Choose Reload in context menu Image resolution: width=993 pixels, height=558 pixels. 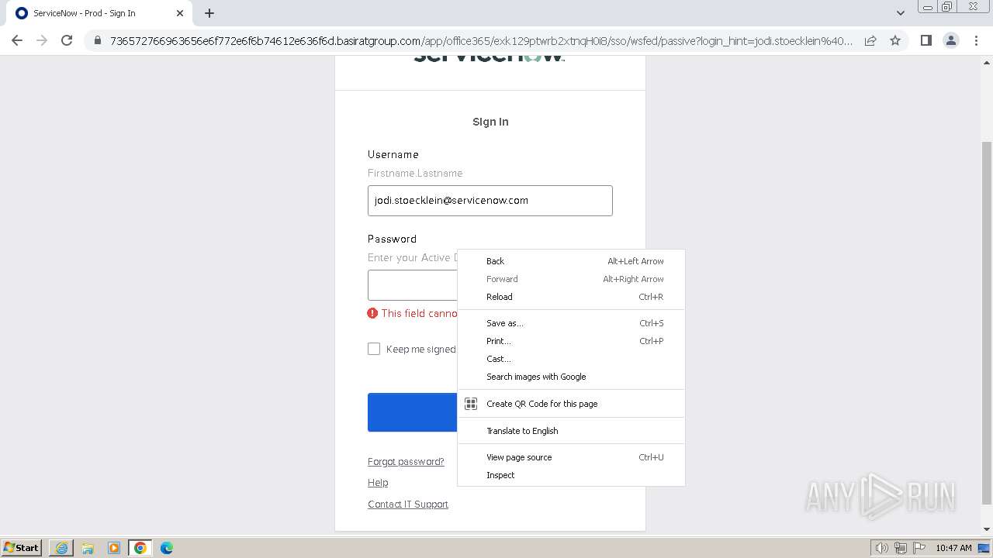[571, 297]
